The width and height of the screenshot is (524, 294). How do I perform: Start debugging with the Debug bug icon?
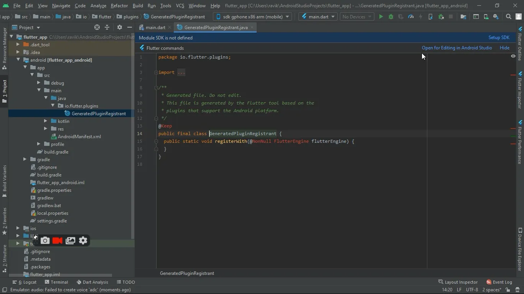pyautogui.click(x=391, y=17)
